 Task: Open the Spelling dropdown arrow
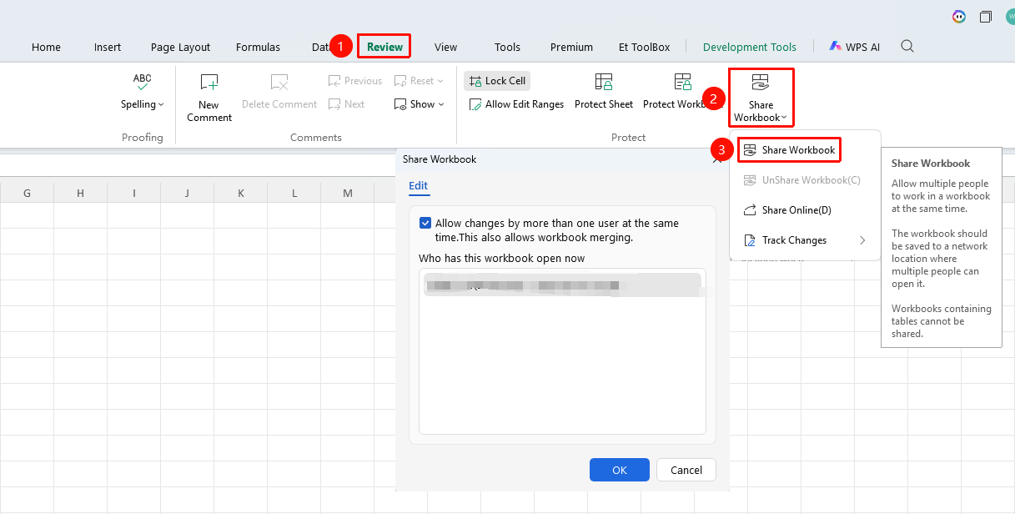[x=161, y=104]
